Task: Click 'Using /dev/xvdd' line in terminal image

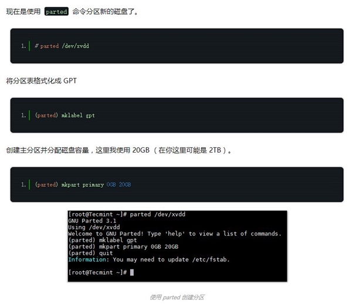Action: pyautogui.click(x=94, y=227)
